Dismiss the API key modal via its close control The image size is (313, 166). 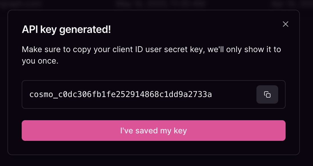coord(286,24)
